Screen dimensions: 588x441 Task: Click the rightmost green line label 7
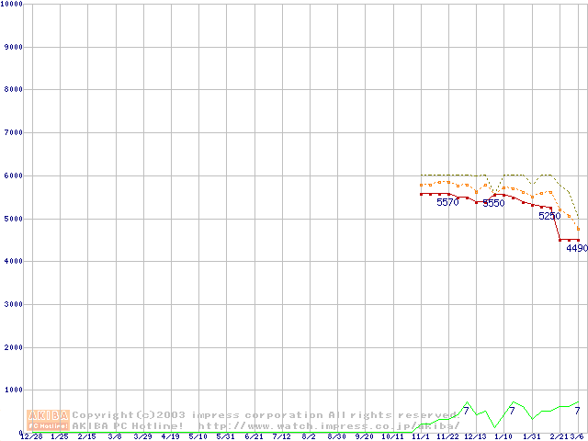click(576, 411)
